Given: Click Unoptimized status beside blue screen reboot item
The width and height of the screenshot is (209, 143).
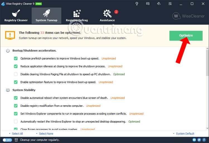Looking at the screenshot, I should (x=118, y=98).
